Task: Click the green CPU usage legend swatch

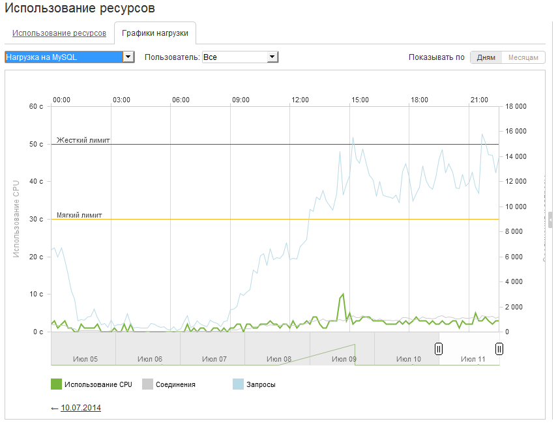Action: coord(56,384)
